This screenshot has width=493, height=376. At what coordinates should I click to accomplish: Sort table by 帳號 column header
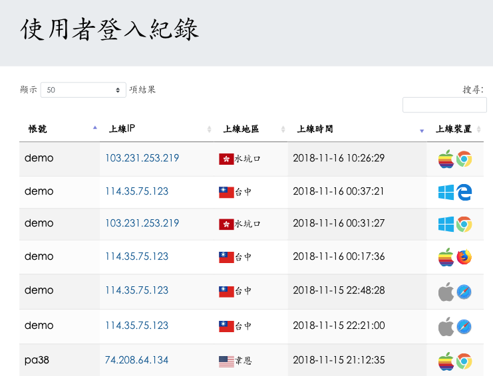(x=38, y=130)
